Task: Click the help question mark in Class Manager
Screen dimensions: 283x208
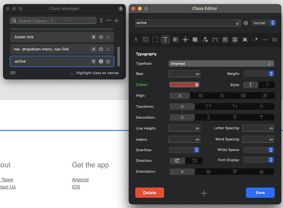Action: click(x=121, y=9)
